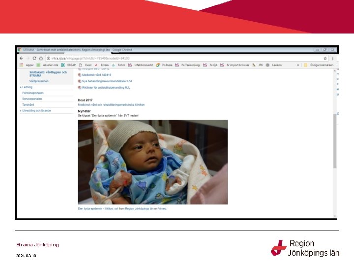
Task: Open the browser home page icon
Action: coord(41,58)
